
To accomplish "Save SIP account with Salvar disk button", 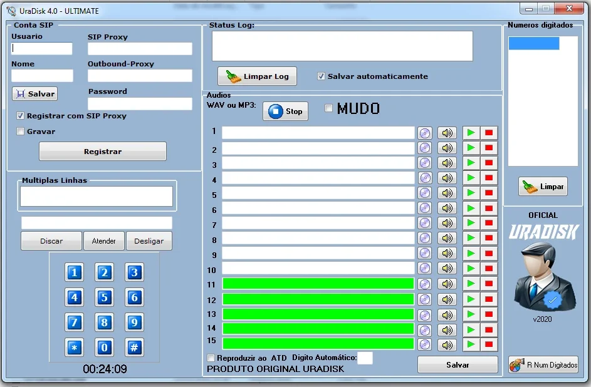I will (x=34, y=94).
